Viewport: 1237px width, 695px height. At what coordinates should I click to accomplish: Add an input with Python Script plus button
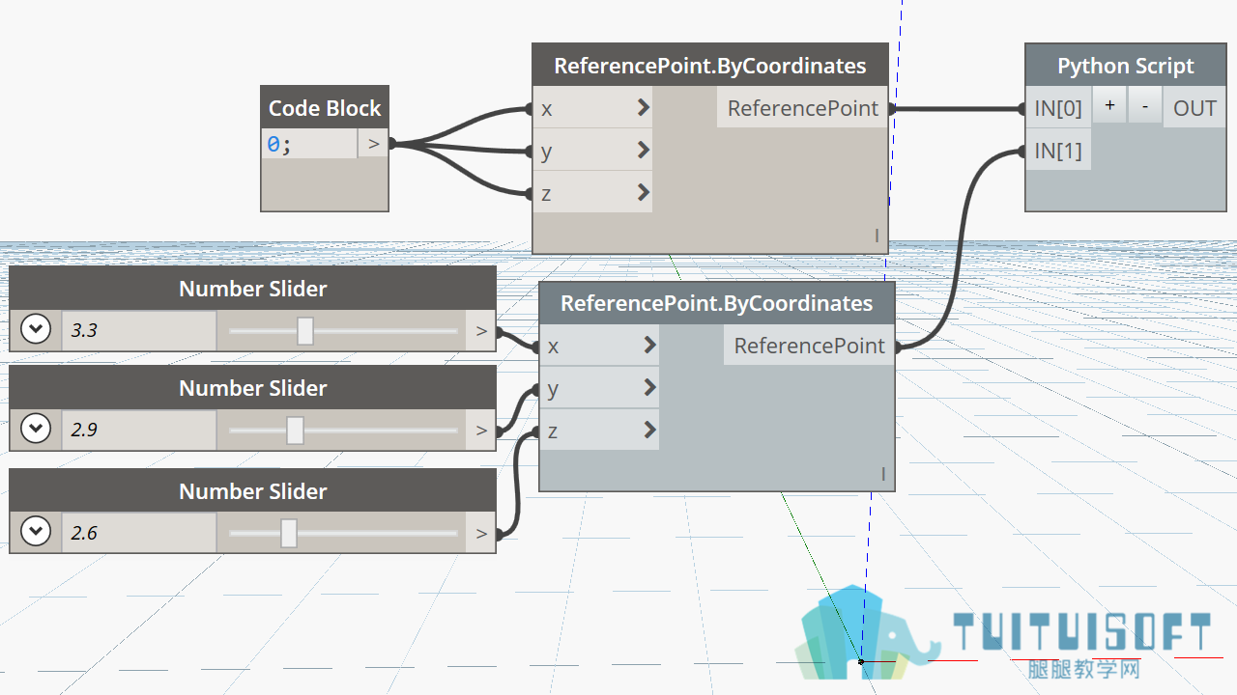click(1109, 106)
